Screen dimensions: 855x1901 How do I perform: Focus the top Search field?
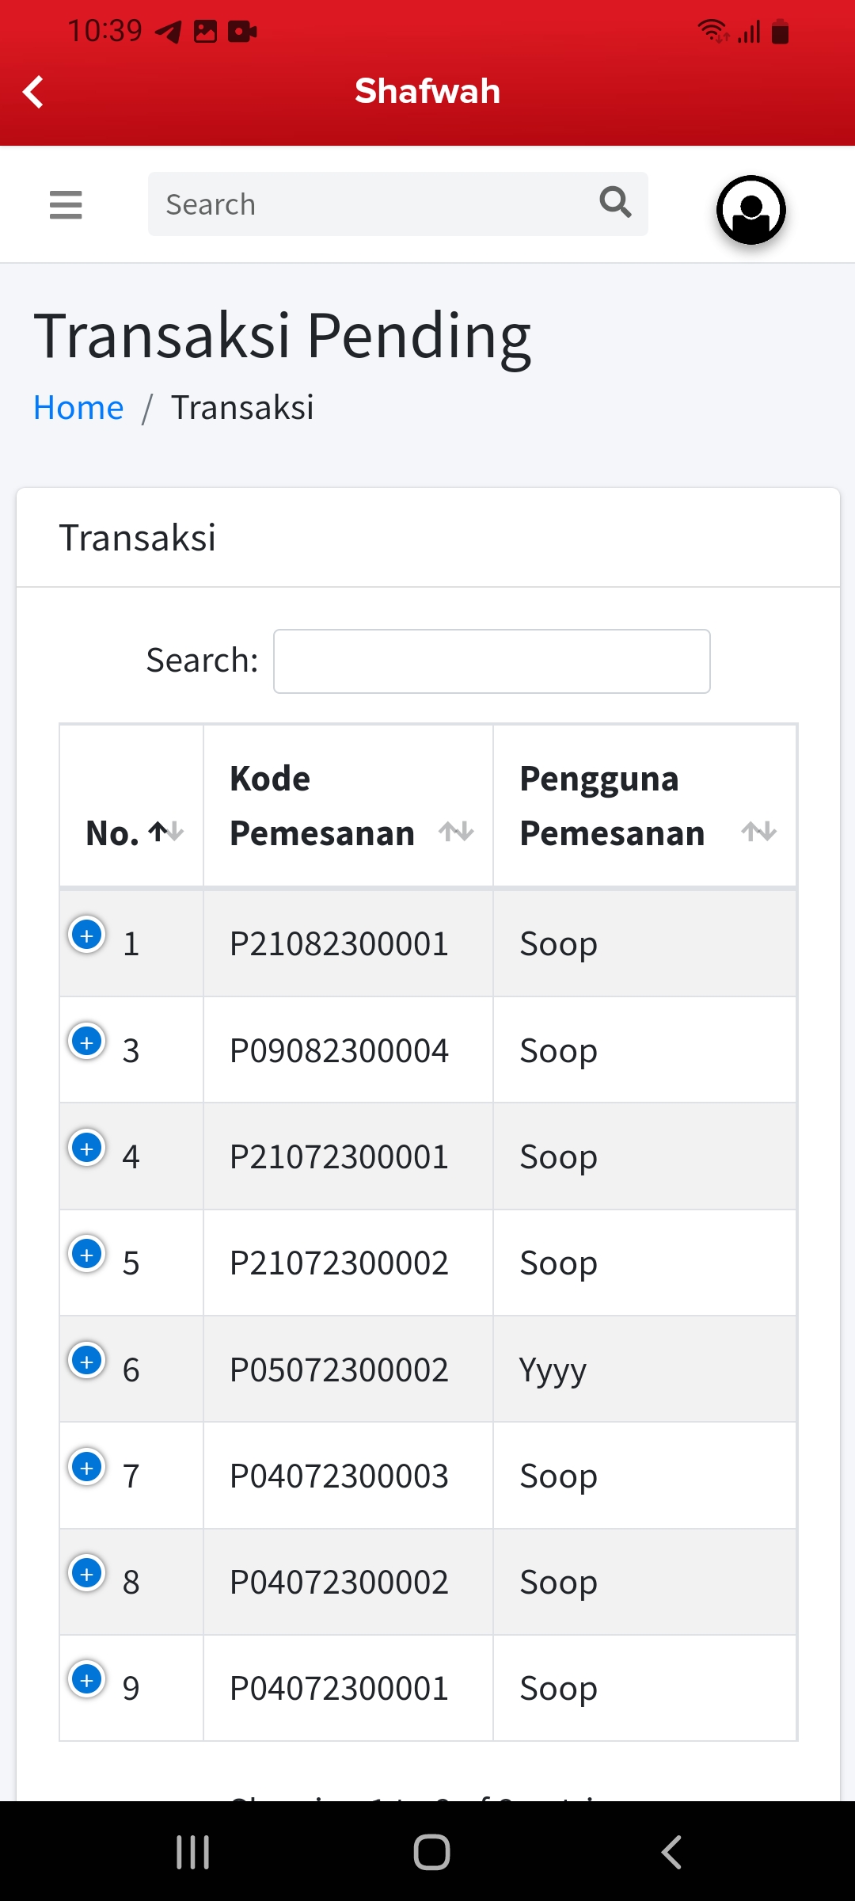tap(372, 204)
